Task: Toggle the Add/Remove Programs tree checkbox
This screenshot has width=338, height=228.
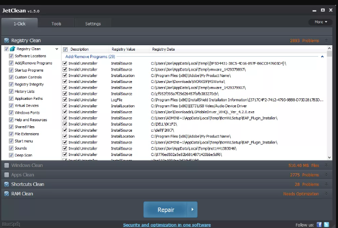Action: click(11, 63)
